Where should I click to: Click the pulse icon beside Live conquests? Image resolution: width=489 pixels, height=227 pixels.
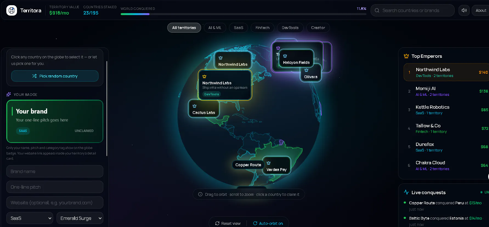(406, 192)
